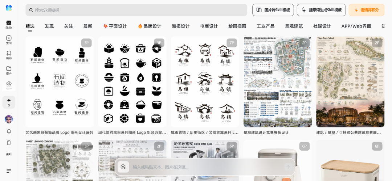This screenshot has width=392, height=181.
Task: Click the 3P badge on the Forest Learning Commons card
Action: coord(86,146)
